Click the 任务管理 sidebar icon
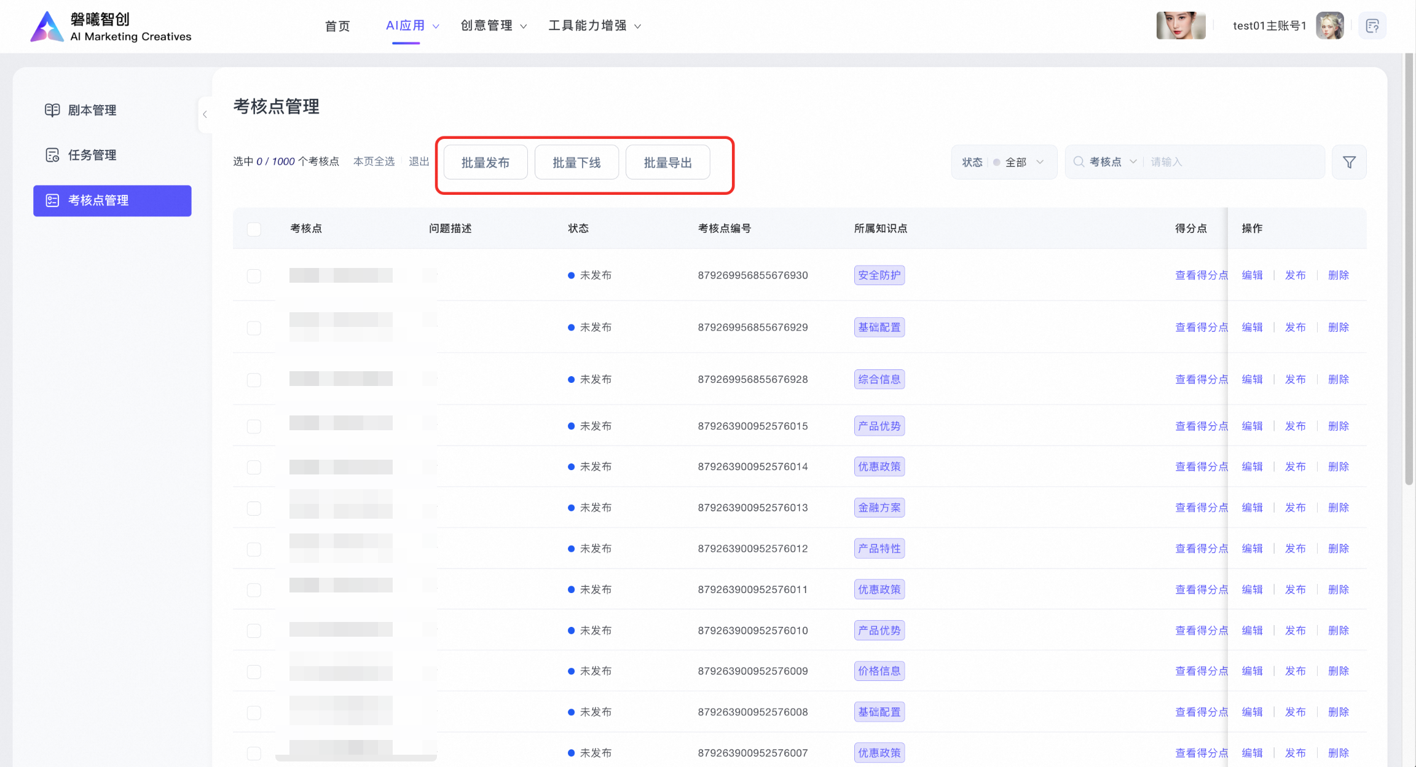1416x767 pixels. [x=52, y=155]
